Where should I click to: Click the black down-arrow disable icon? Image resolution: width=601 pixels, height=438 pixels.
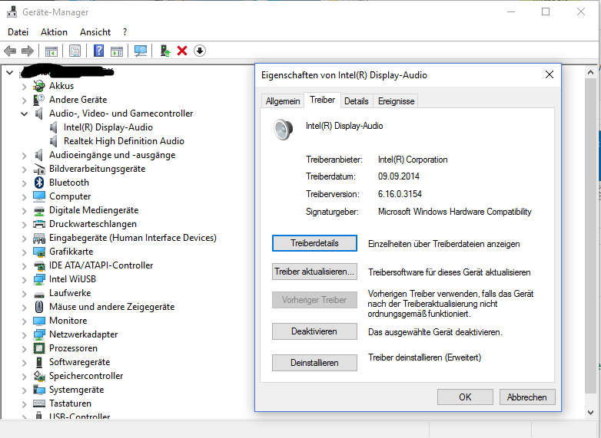pyautogui.click(x=200, y=51)
